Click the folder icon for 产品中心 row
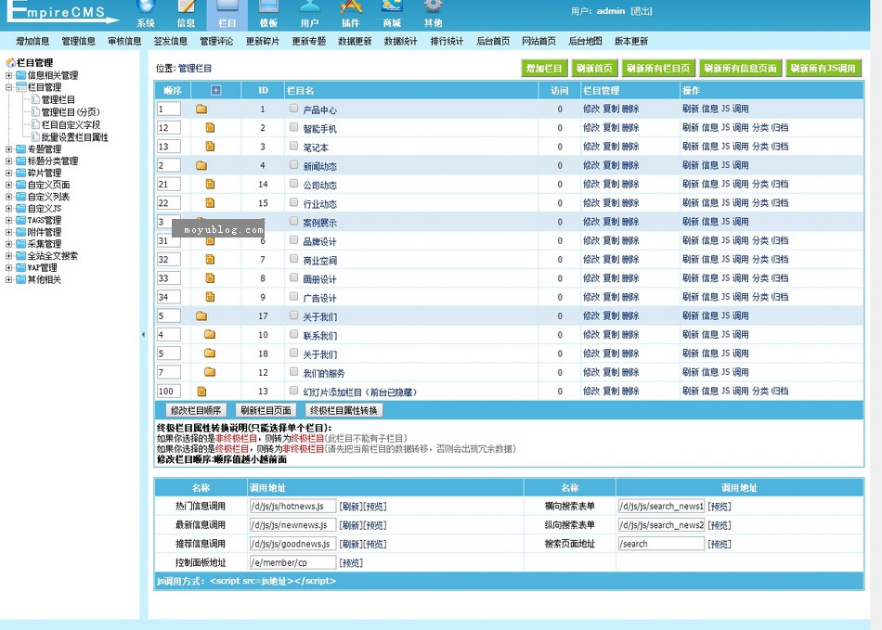882x630 pixels. (x=201, y=109)
